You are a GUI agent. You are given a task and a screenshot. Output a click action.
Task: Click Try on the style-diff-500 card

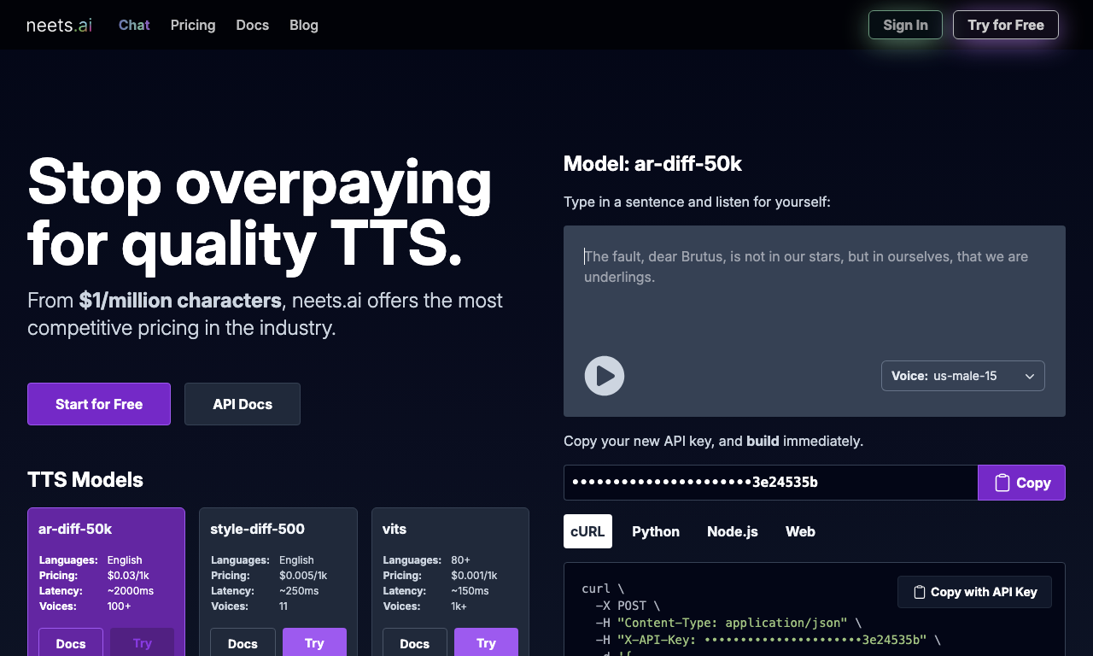[314, 643]
